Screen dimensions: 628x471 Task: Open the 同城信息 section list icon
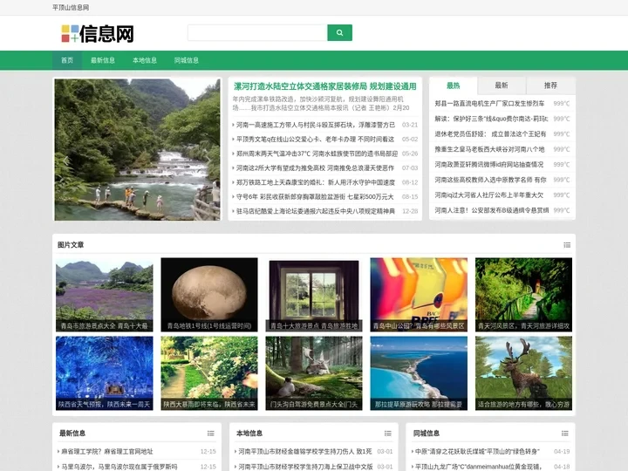click(564, 433)
